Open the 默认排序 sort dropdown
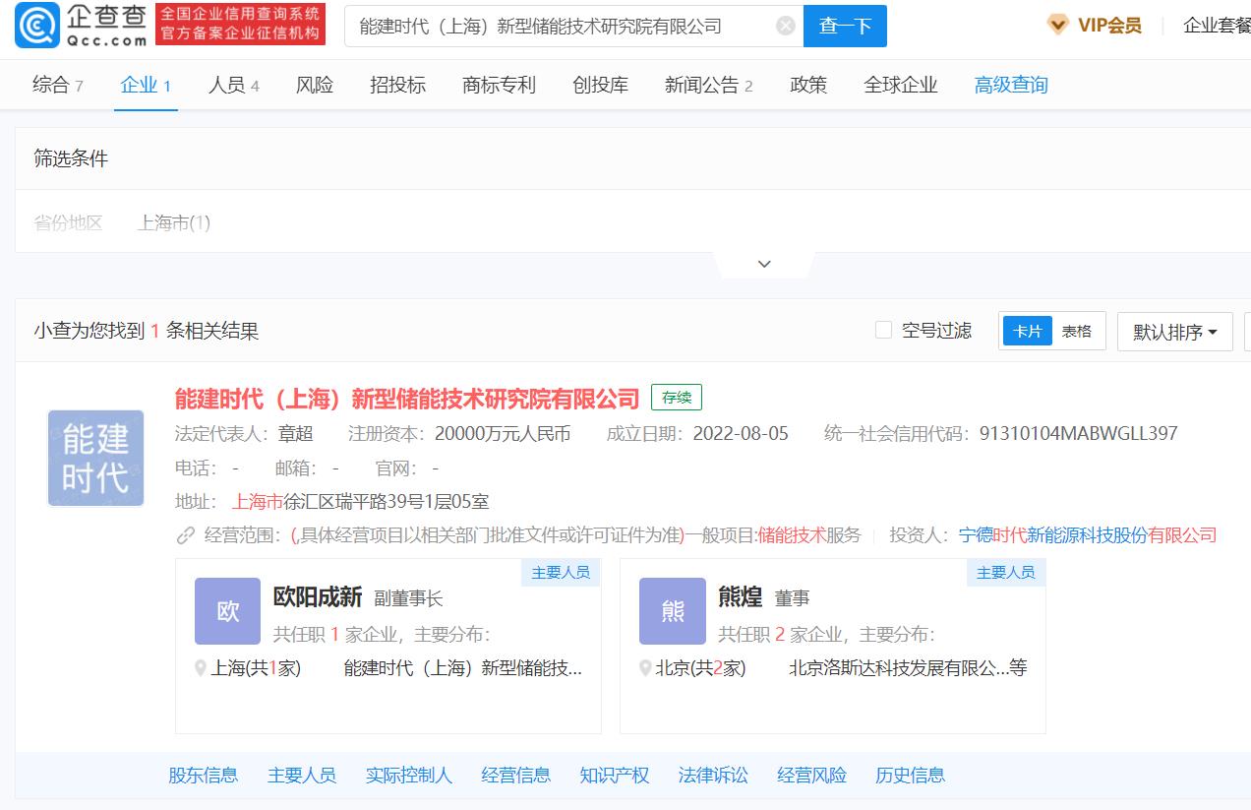This screenshot has height=810, width=1251. click(1174, 331)
